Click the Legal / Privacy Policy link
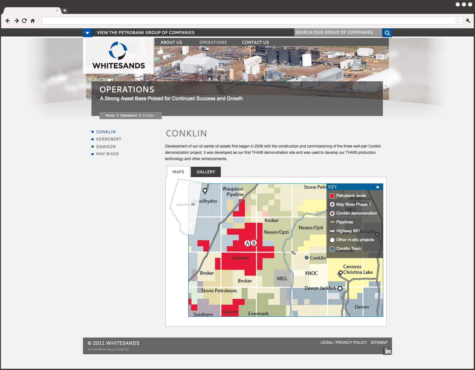475x370 pixels. point(343,342)
